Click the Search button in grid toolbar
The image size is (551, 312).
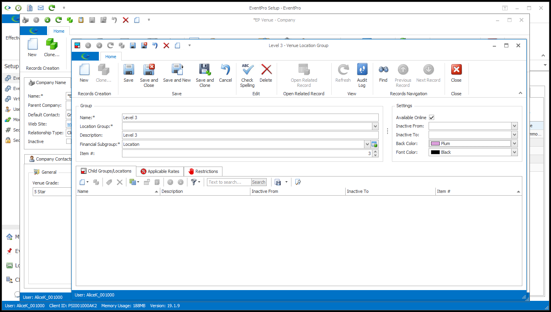[259, 182]
